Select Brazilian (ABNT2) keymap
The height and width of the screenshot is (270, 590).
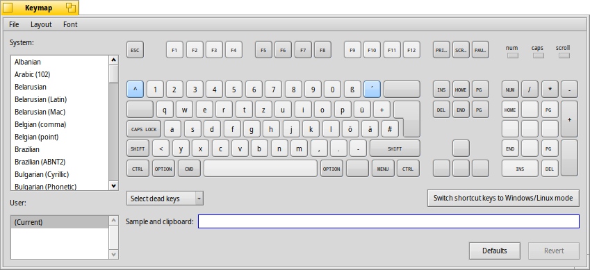point(60,162)
